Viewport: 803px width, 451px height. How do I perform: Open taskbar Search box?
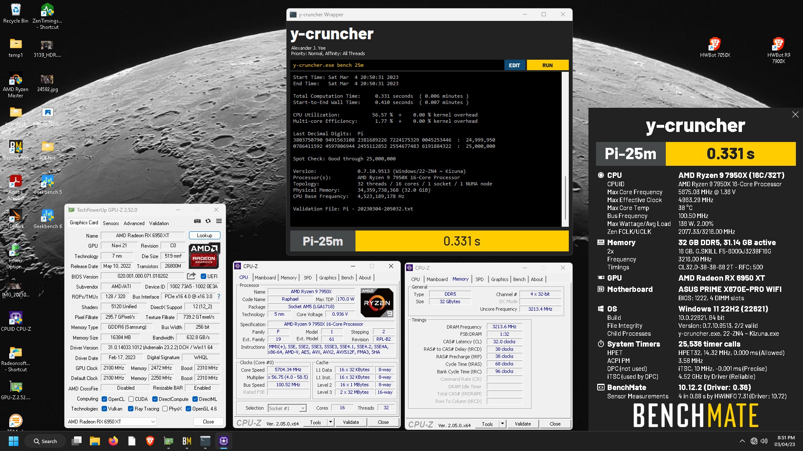[x=46, y=441]
